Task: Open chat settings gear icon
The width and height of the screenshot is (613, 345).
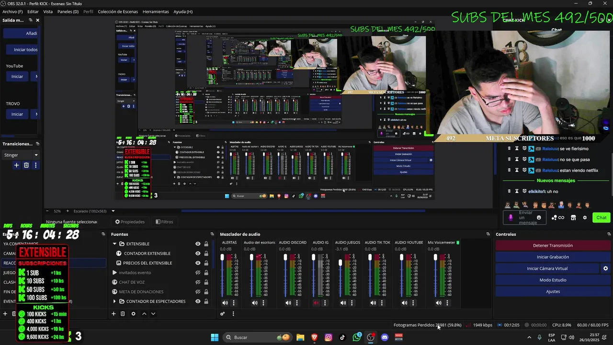Action: (585, 218)
